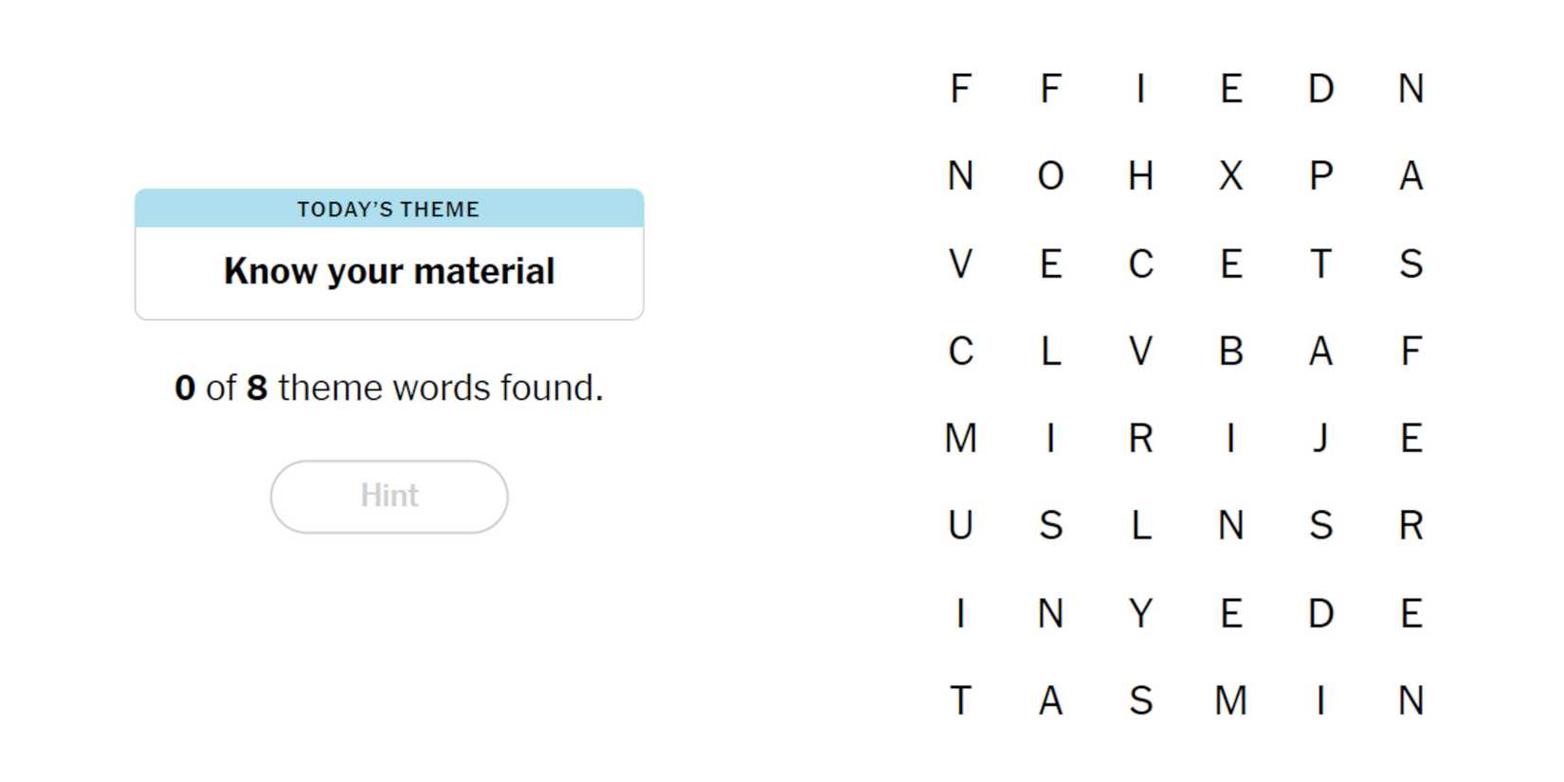This screenshot has height=782, width=1564.
Task: Tap the T between E and S
Action: click(x=1320, y=264)
